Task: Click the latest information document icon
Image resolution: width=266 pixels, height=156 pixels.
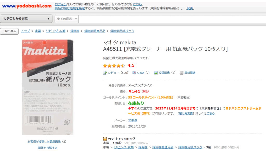Action: click(182, 73)
